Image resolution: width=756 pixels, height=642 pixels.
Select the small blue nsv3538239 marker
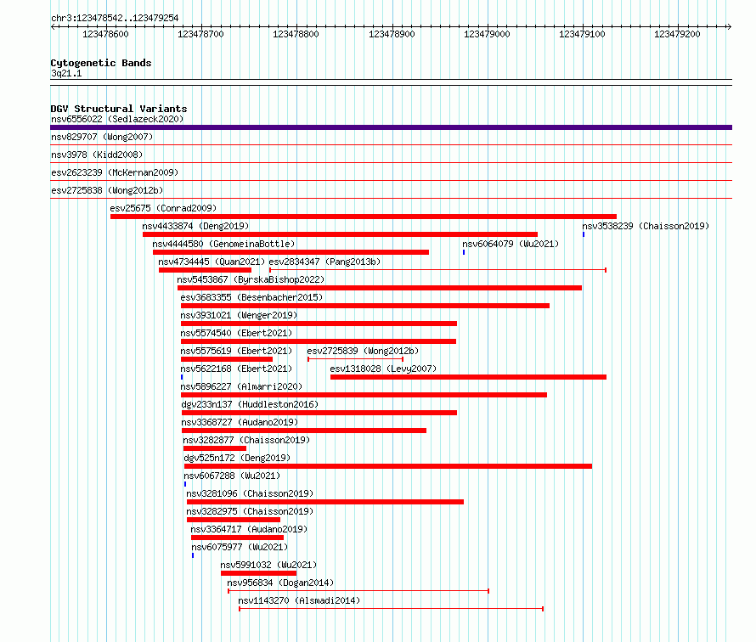pyautogui.click(x=584, y=234)
